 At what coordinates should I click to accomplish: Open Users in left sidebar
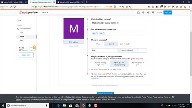[x=26, y=37]
